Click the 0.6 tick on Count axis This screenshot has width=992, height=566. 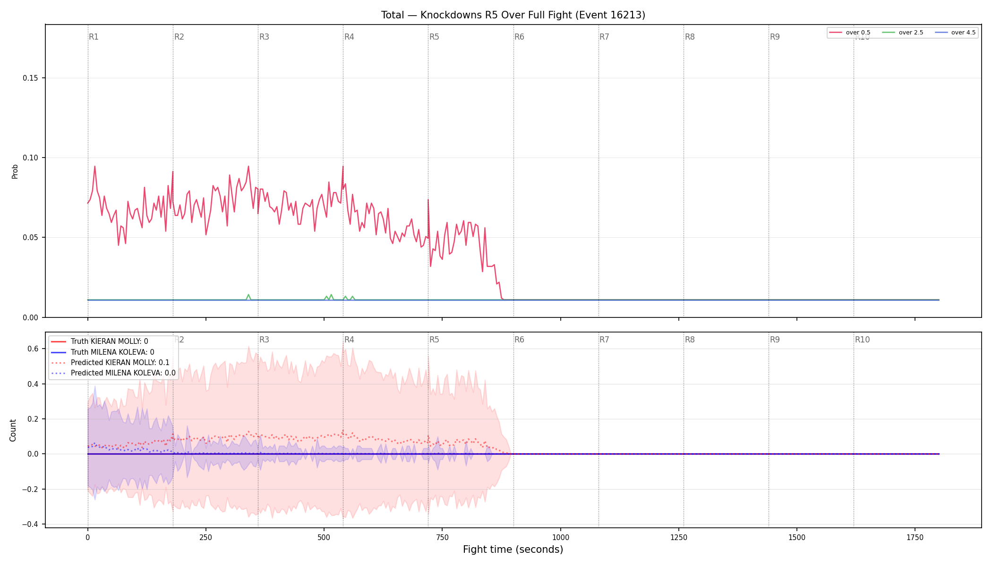tap(33, 349)
